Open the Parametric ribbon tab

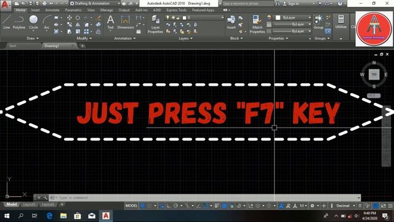[x=73, y=10]
